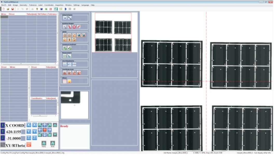Select the AutoFind point tool
Viewport: 280px width, 156px height.
click(65, 27)
